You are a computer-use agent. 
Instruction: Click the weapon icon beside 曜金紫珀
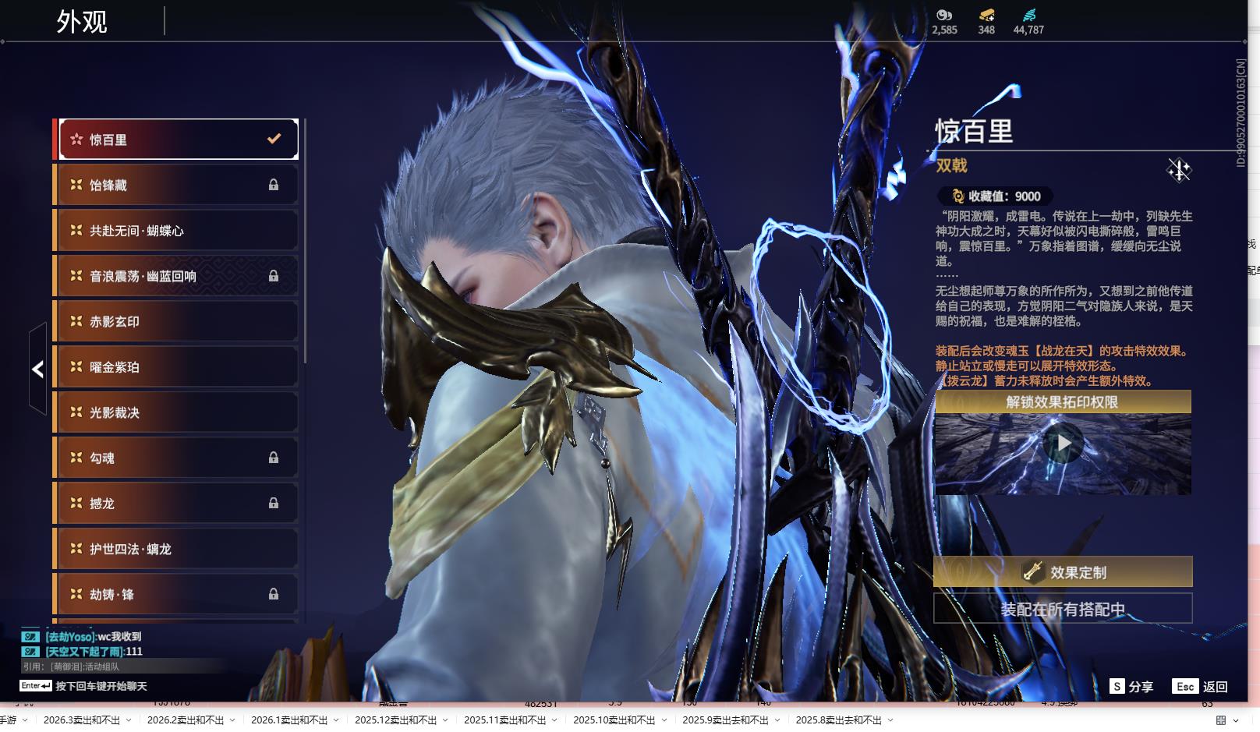[76, 366]
